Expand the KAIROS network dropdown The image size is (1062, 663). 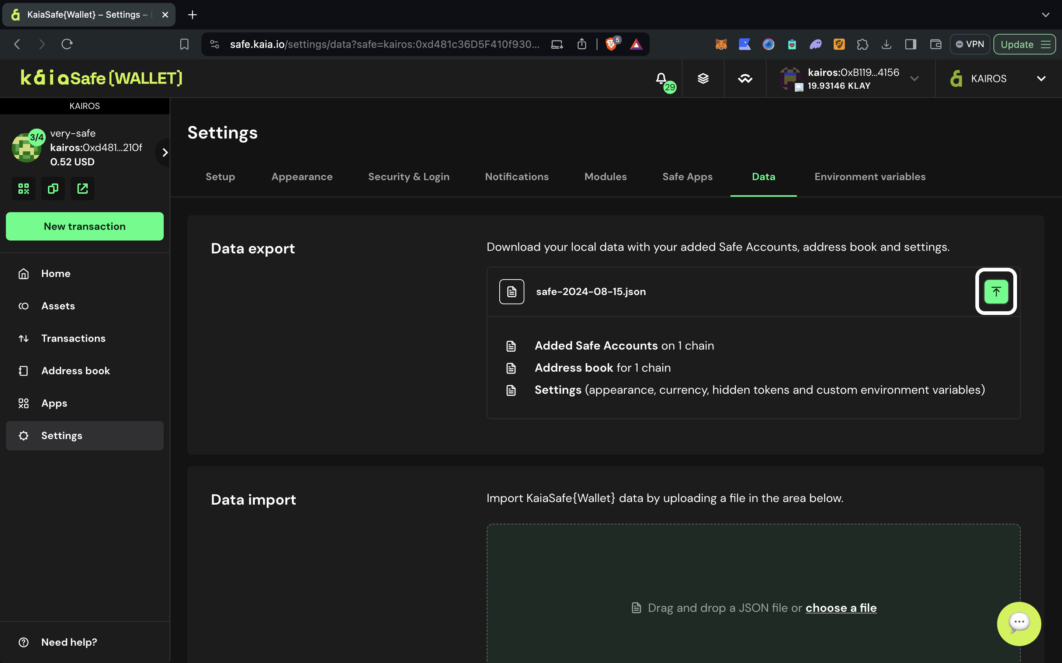pos(1041,78)
